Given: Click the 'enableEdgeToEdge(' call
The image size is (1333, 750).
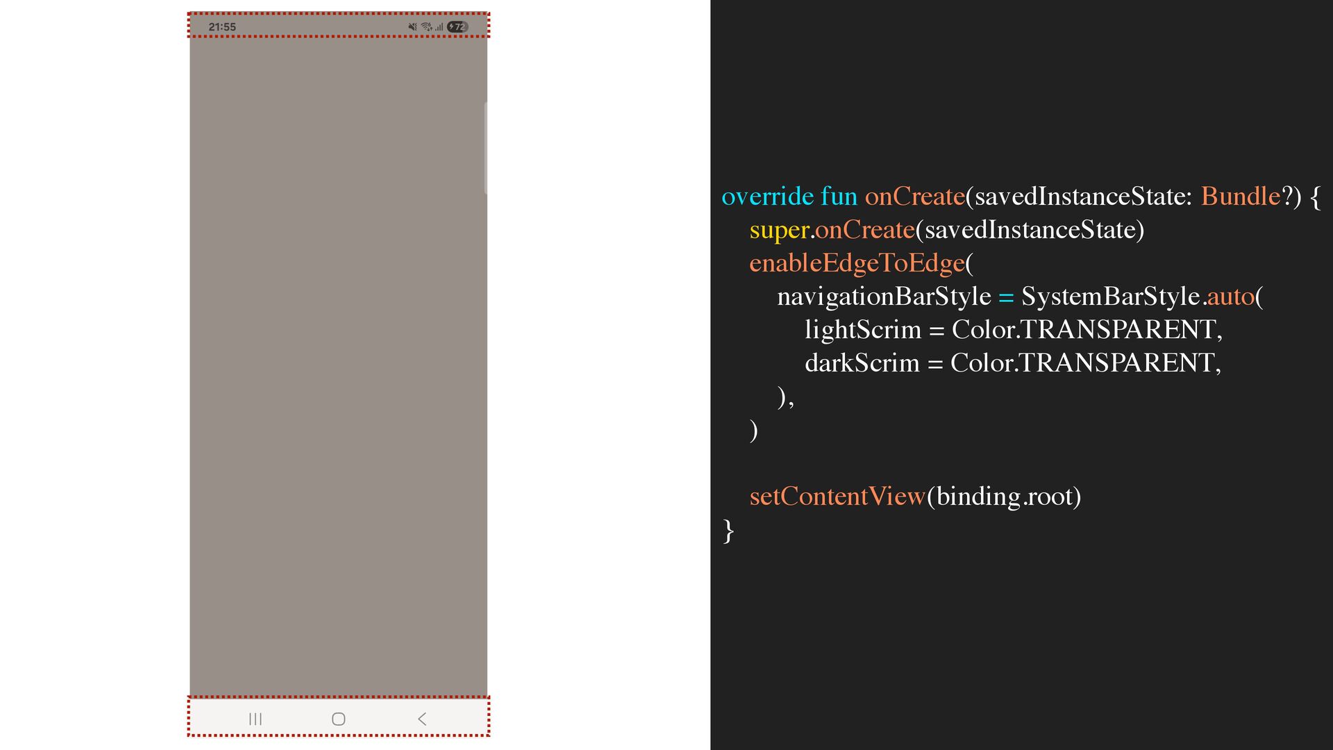Looking at the screenshot, I should (862, 263).
